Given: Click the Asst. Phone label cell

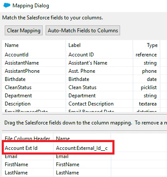Looking at the screenshot, I should [x=82, y=71].
